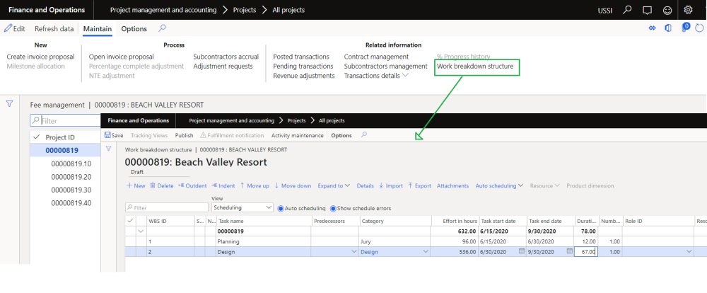Image resolution: width=707 pixels, height=293 pixels.
Task: Open Subcontractors accrual
Action: 226,57
